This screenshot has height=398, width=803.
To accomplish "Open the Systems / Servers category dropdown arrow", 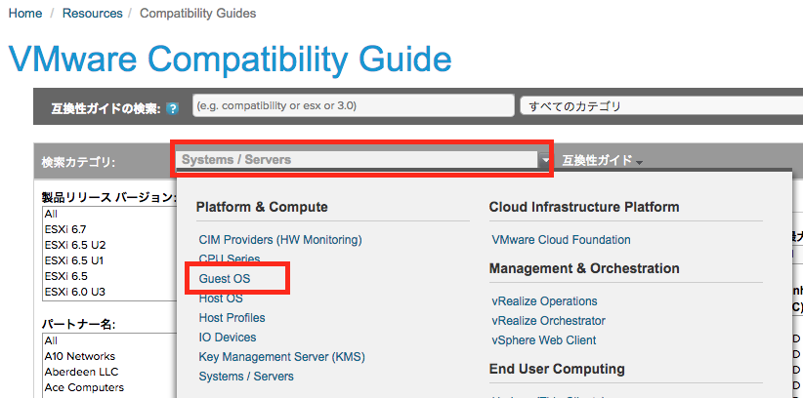I will coord(545,160).
